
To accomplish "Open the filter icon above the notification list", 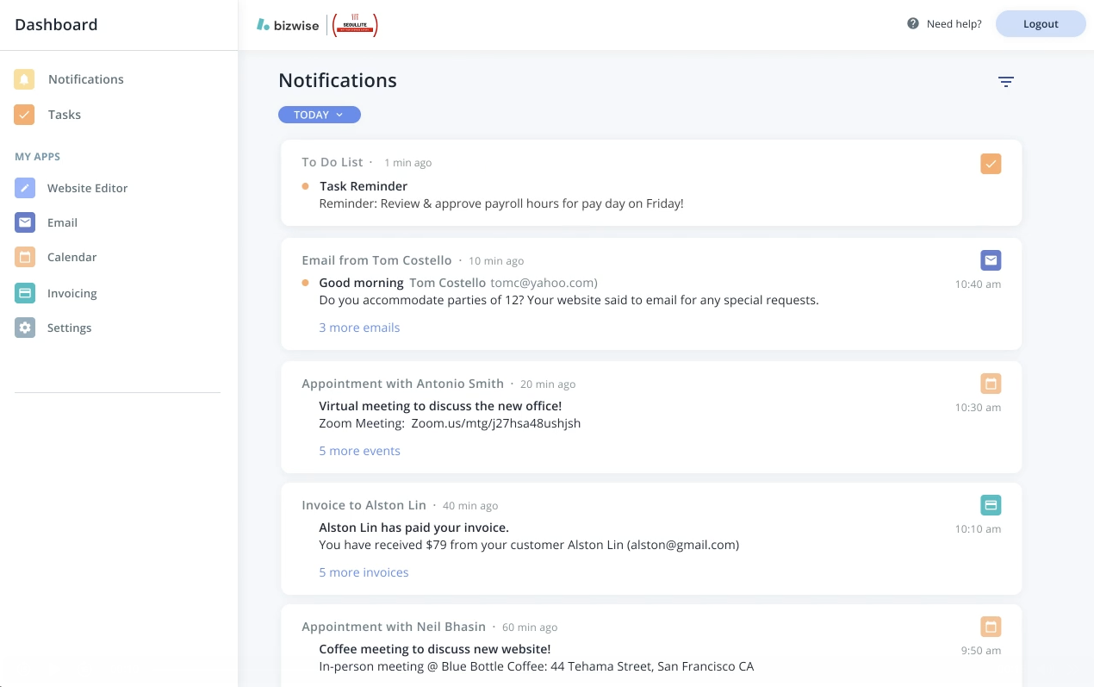I will click(1005, 81).
